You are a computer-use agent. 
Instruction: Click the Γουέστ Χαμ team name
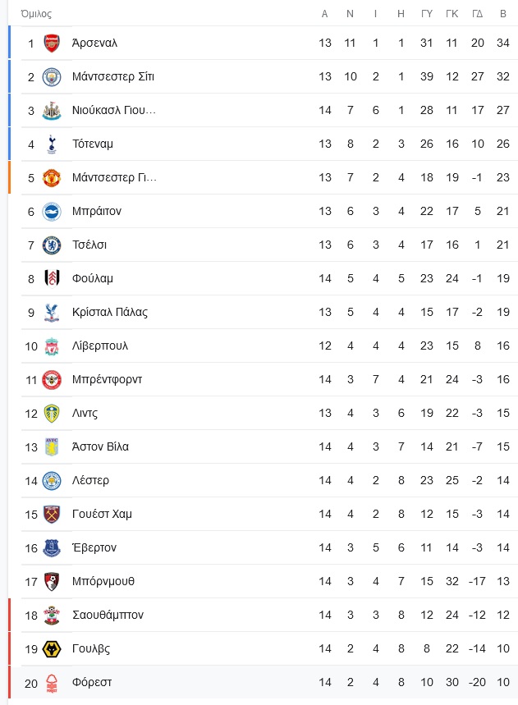(x=102, y=514)
